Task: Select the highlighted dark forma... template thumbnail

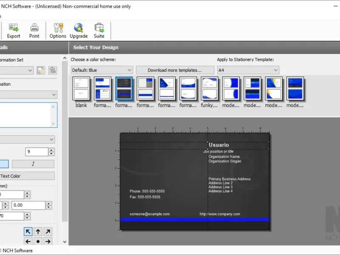Action: [124, 88]
